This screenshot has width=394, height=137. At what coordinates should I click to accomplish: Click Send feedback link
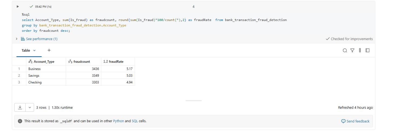pyautogui.click(x=355, y=121)
